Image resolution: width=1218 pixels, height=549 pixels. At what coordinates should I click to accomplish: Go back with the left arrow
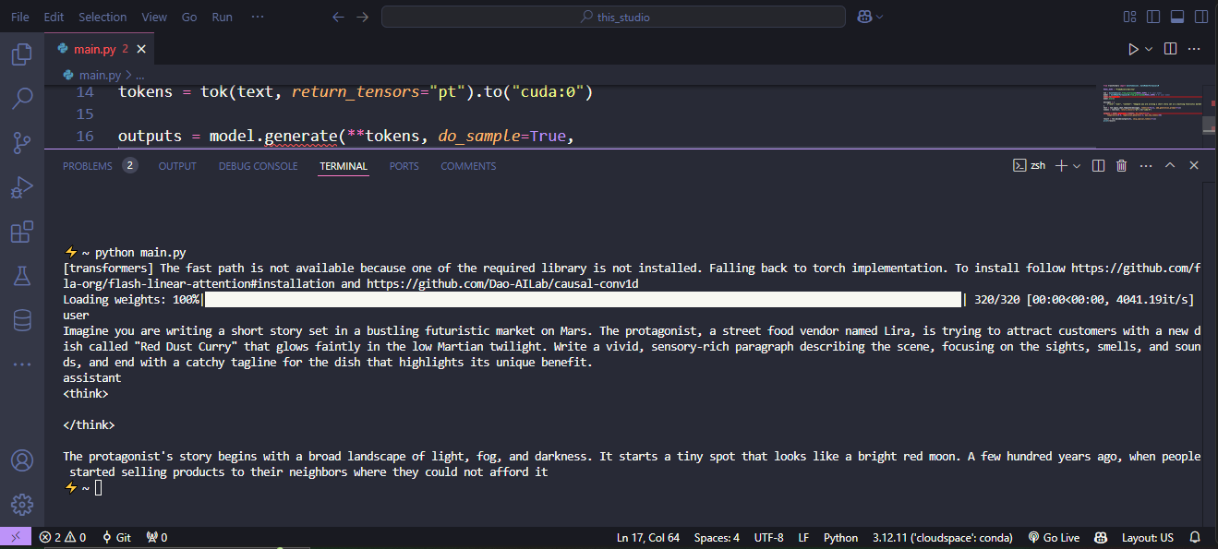[x=338, y=17]
